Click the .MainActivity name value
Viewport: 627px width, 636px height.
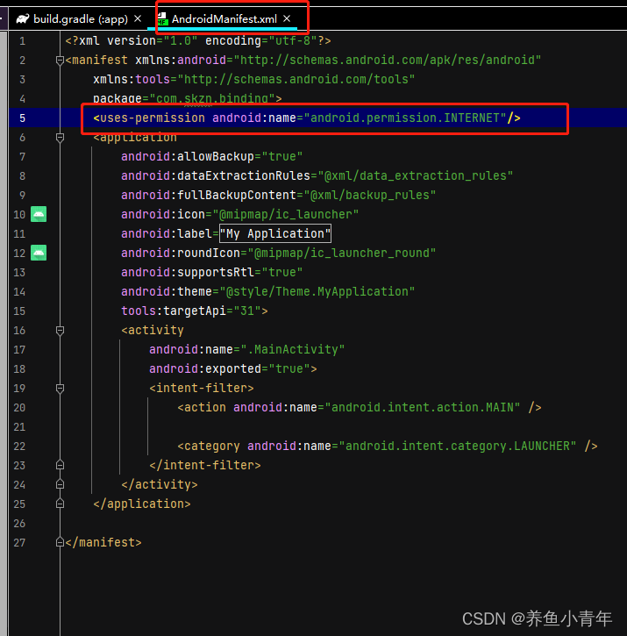(x=292, y=349)
